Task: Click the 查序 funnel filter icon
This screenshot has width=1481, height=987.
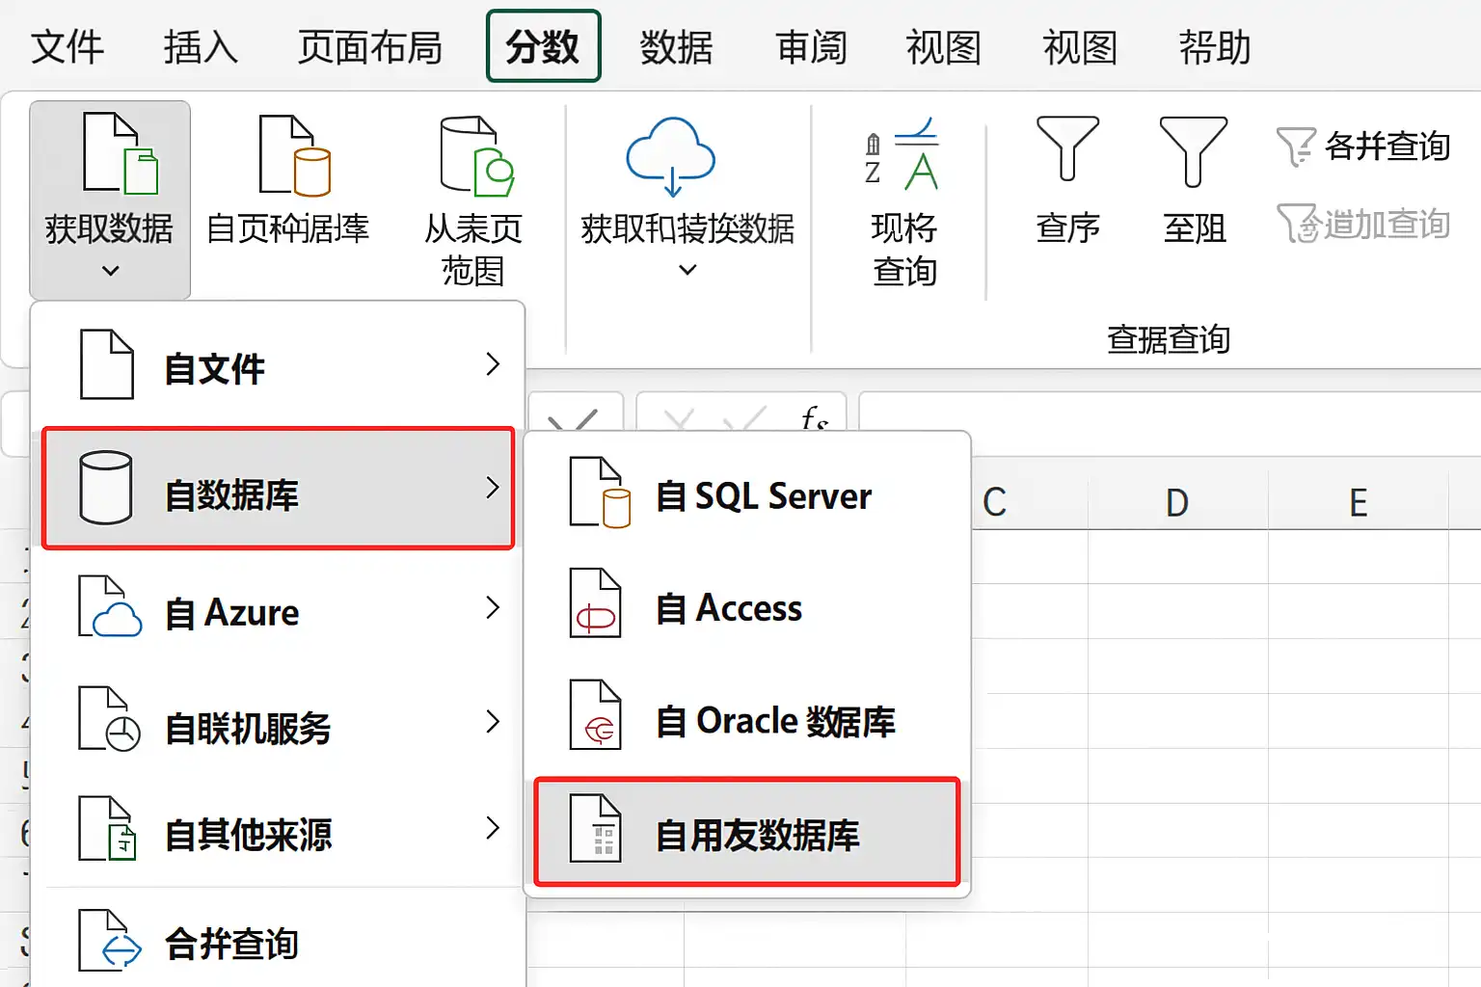Action: (1067, 149)
